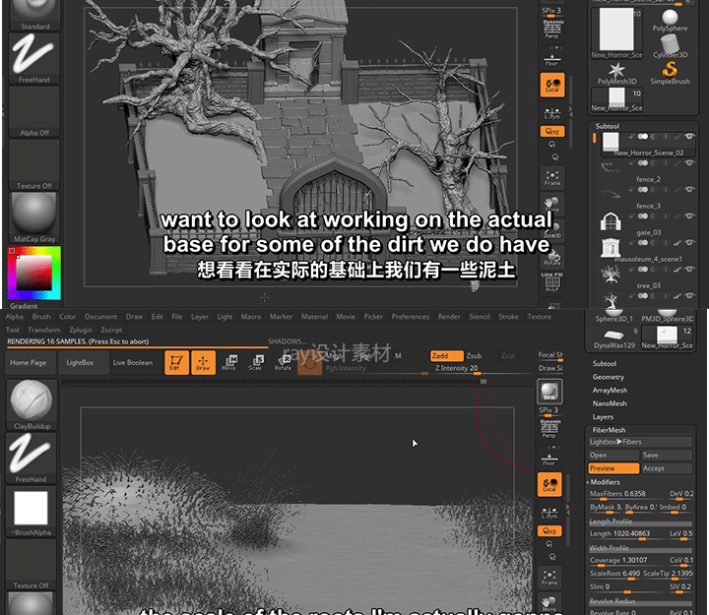709x615 pixels.
Task: Expand the NanoMesh sub-palette
Action: (x=610, y=403)
